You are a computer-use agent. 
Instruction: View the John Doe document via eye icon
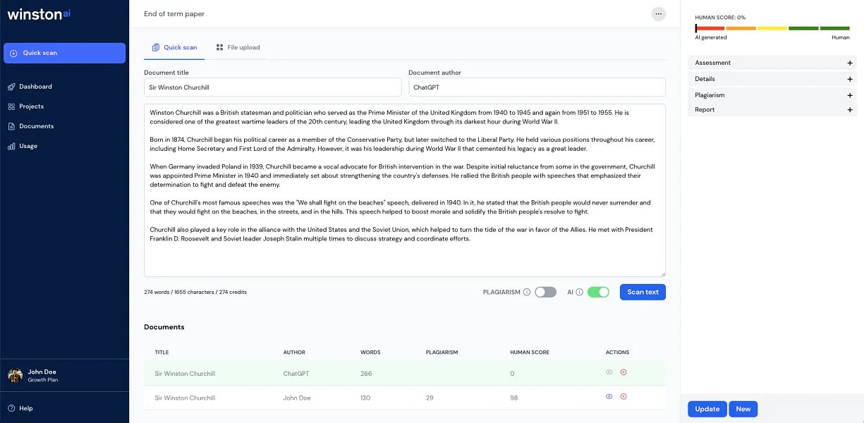point(608,396)
